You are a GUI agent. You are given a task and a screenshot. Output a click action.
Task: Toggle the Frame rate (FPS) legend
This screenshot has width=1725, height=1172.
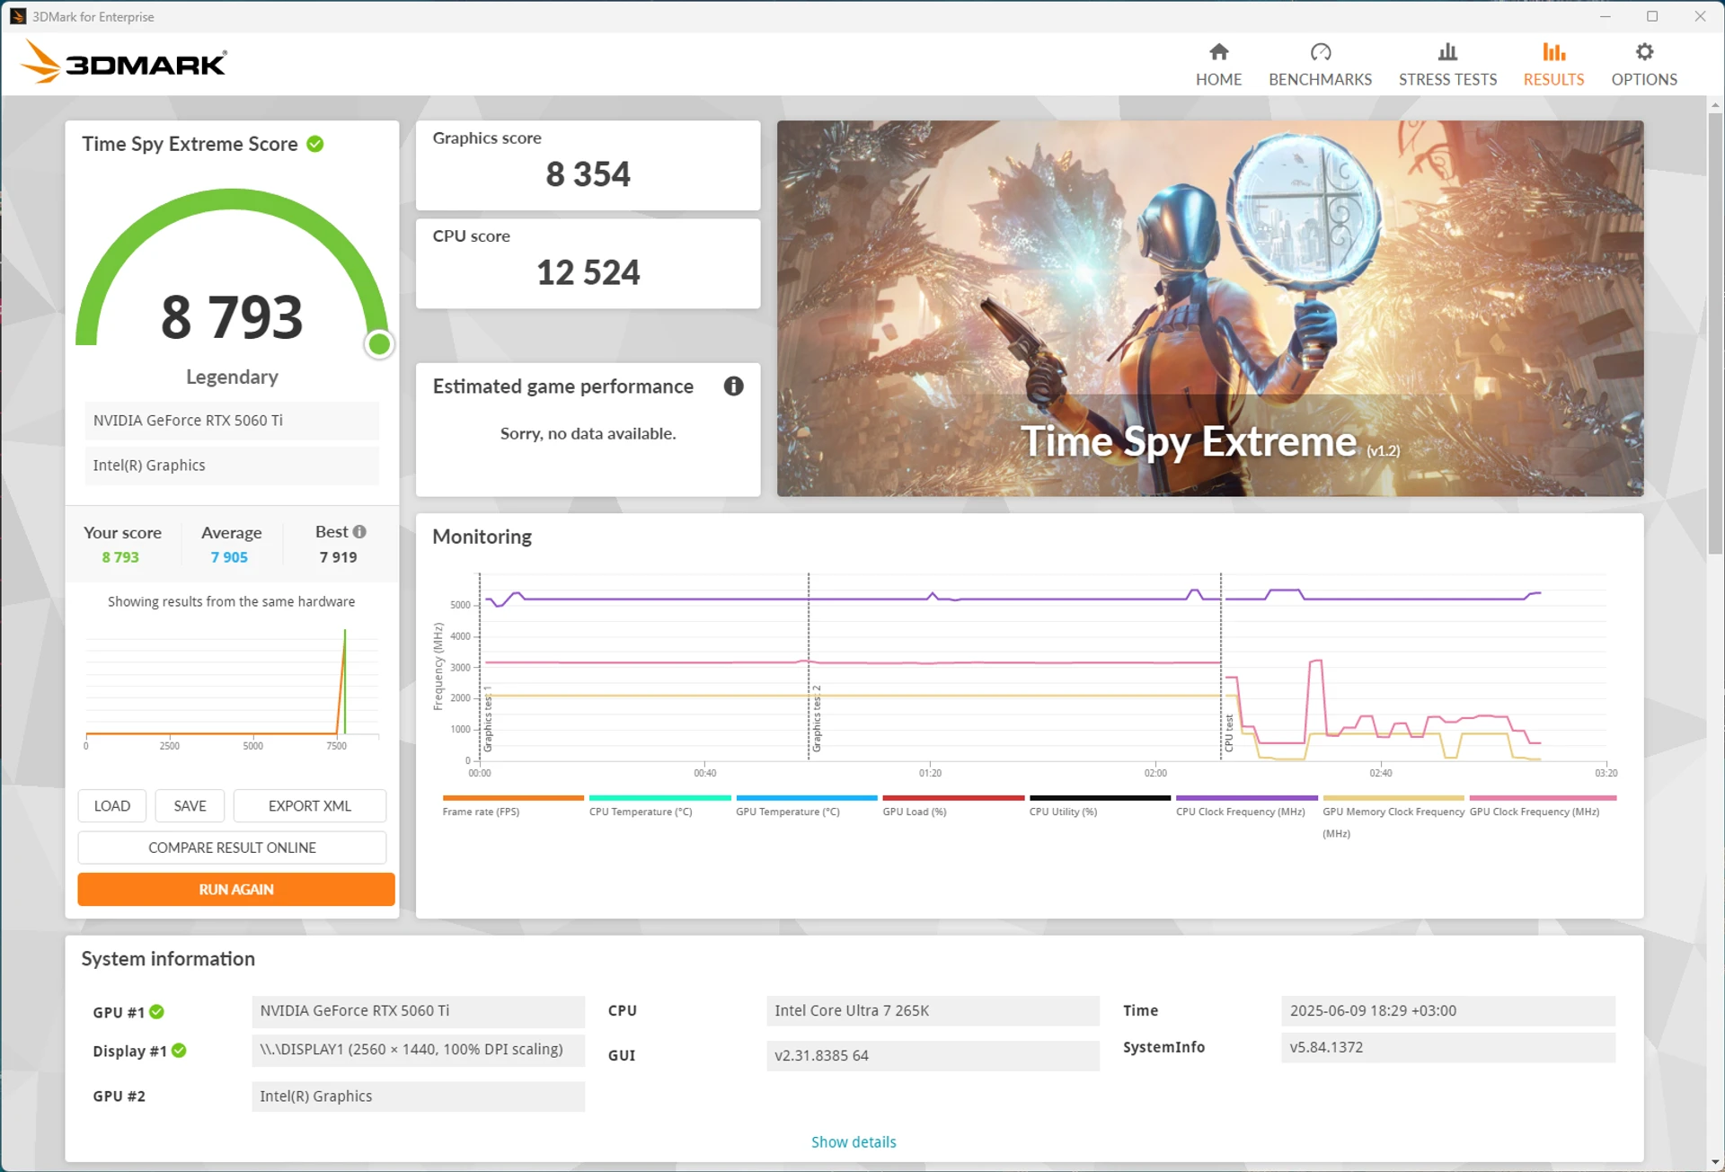(x=512, y=805)
